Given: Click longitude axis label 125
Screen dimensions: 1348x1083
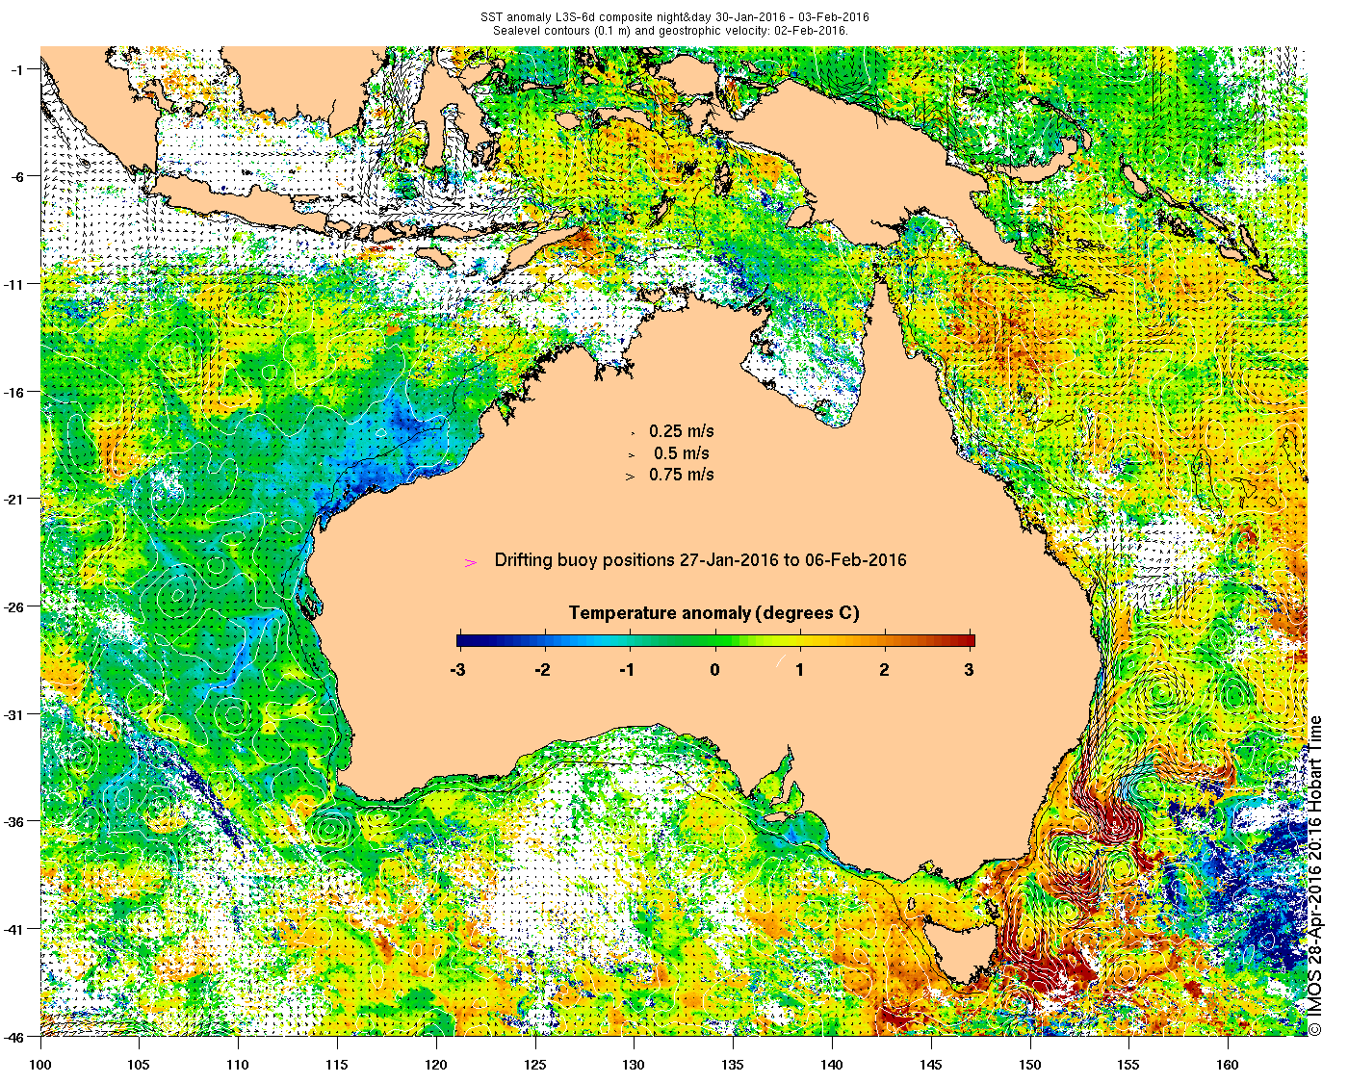Looking at the screenshot, I should point(535,1065).
